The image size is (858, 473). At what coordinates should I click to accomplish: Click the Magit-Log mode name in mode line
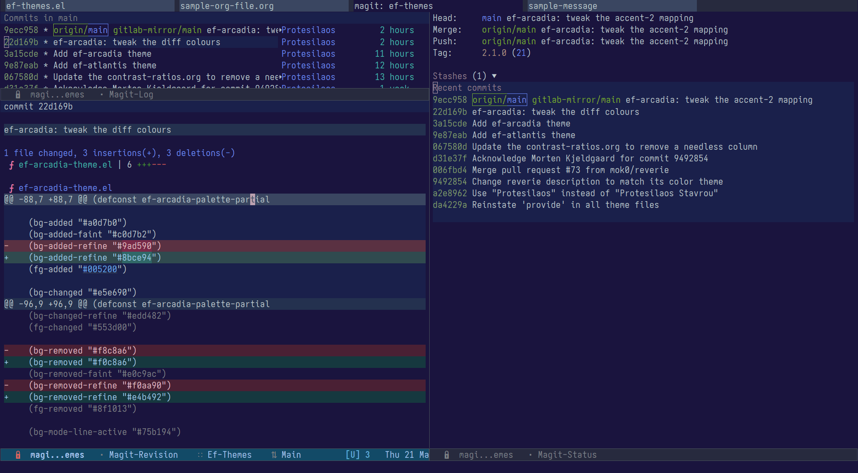(131, 94)
